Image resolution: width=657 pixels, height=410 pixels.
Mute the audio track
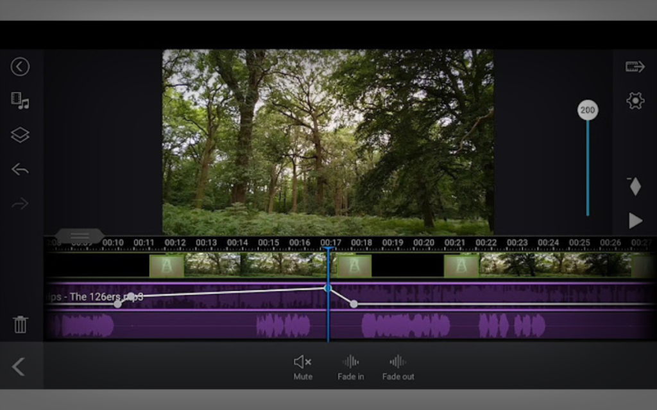(x=302, y=365)
